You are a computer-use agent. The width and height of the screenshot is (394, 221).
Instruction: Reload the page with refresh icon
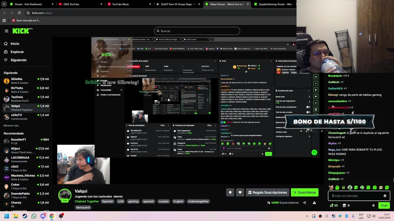(19, 13)
